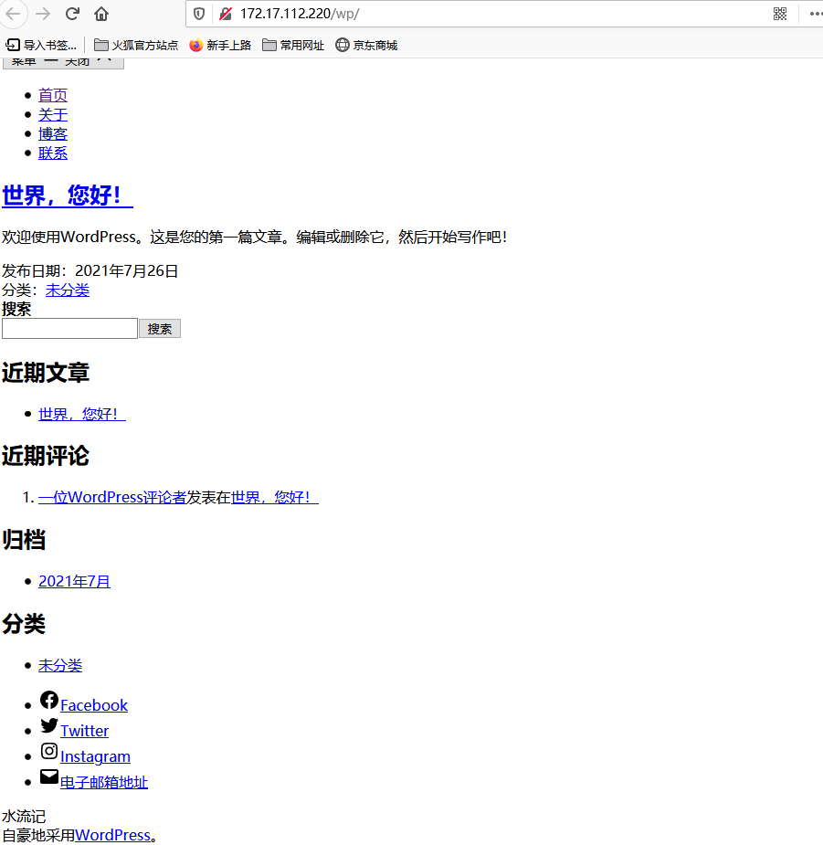Select 博客 in the navigation menu
This screenshot has width=823, height=845.
[53, 133]
